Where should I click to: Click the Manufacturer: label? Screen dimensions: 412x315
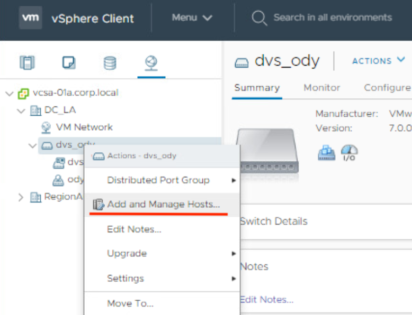click(346, 114)
